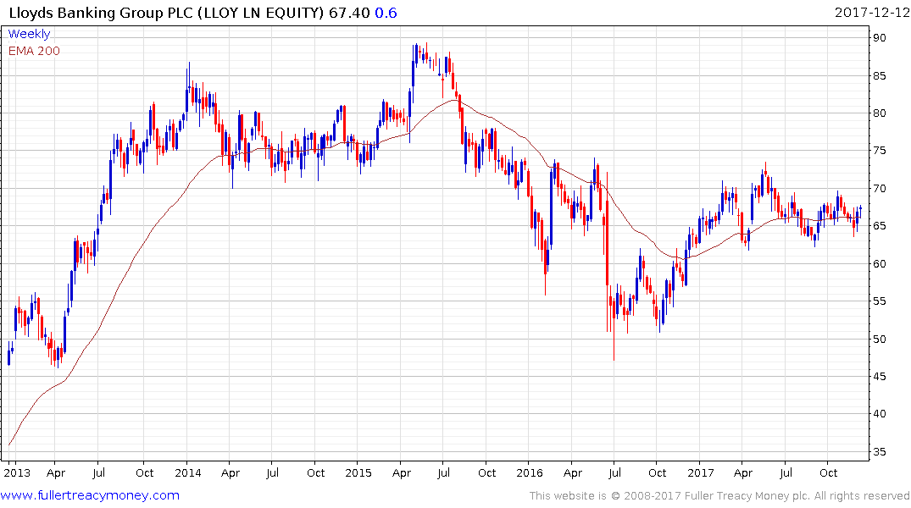Click the 90 price axis label
This screenshot has height=508, width=911.
pos(879,38)
